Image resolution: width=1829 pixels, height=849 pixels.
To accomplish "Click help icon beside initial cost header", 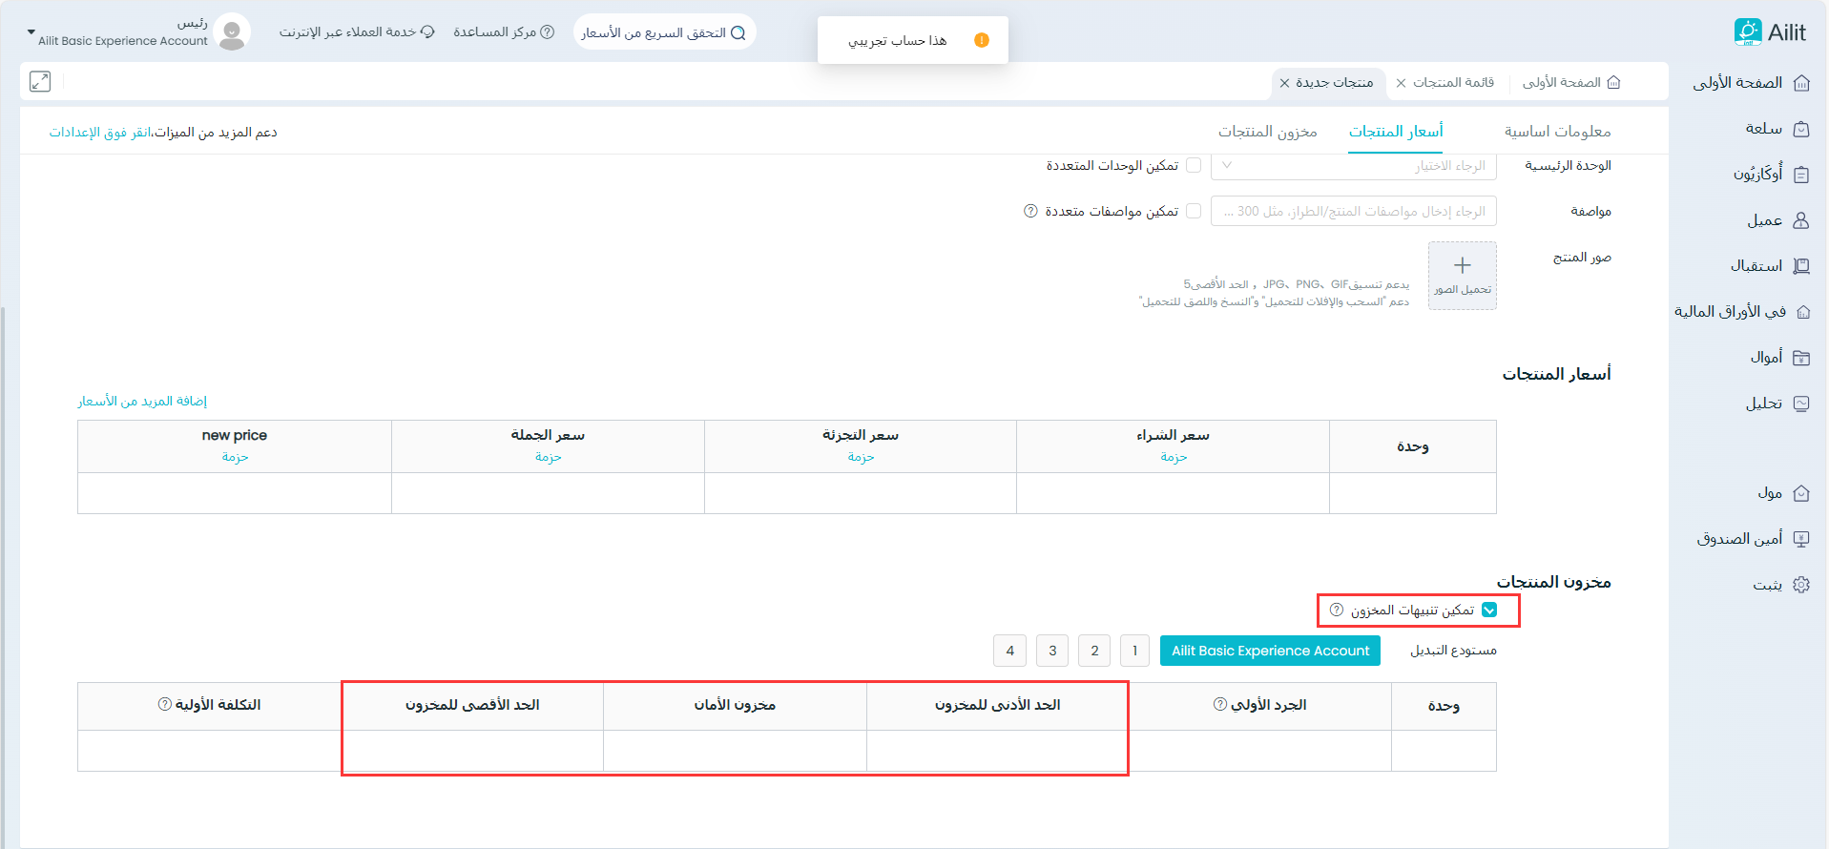I will tap(165, 705).
